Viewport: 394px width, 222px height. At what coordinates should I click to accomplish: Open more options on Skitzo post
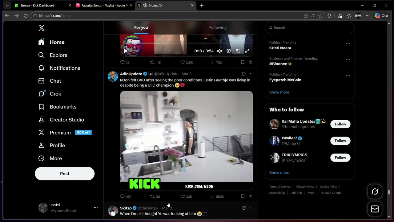tap(251, 208)
